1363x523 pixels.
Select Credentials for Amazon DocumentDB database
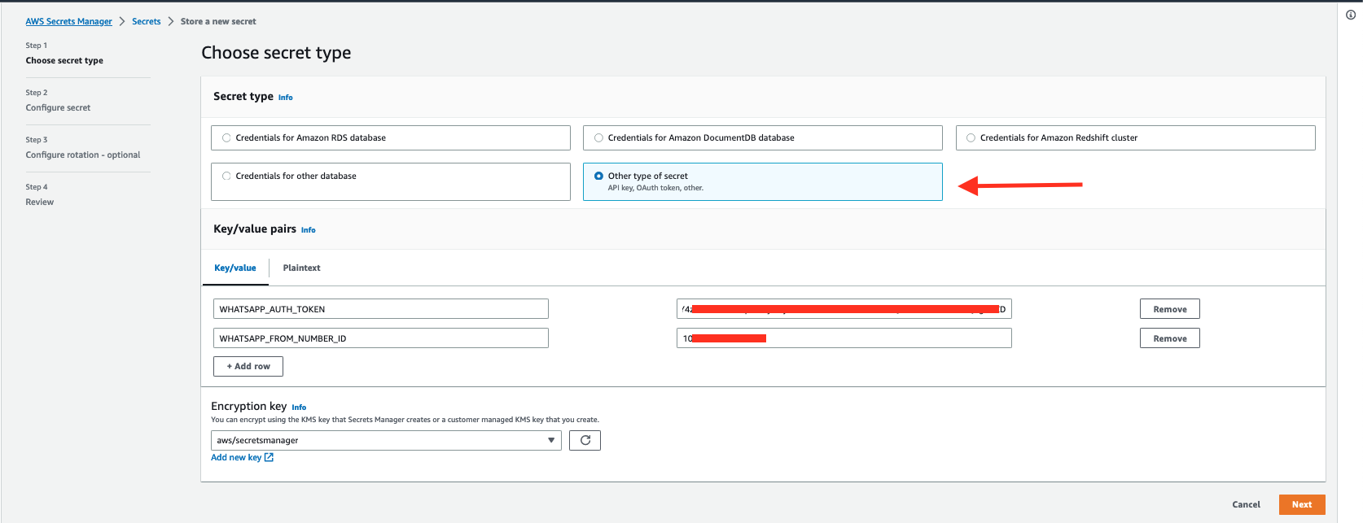coord(763,137)
